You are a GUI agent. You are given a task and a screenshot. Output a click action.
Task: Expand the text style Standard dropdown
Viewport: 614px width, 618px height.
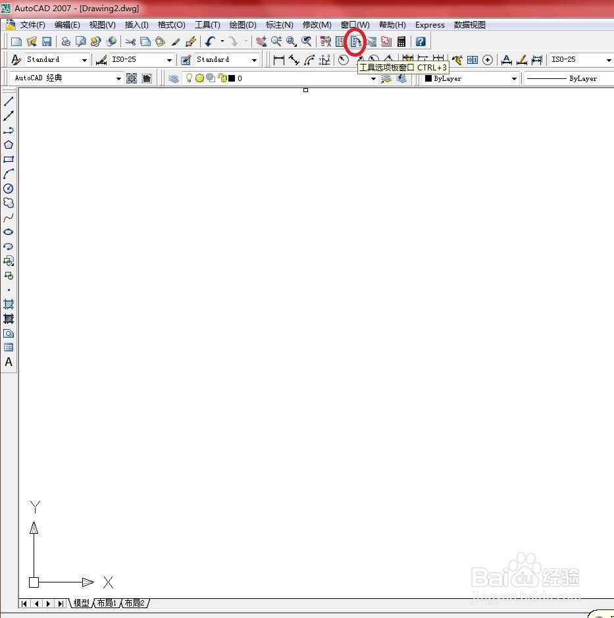[x=84, y=60]
